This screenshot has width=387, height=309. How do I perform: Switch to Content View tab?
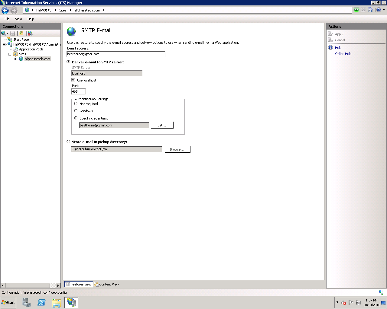pyautogui.click(x=106, y=284)
